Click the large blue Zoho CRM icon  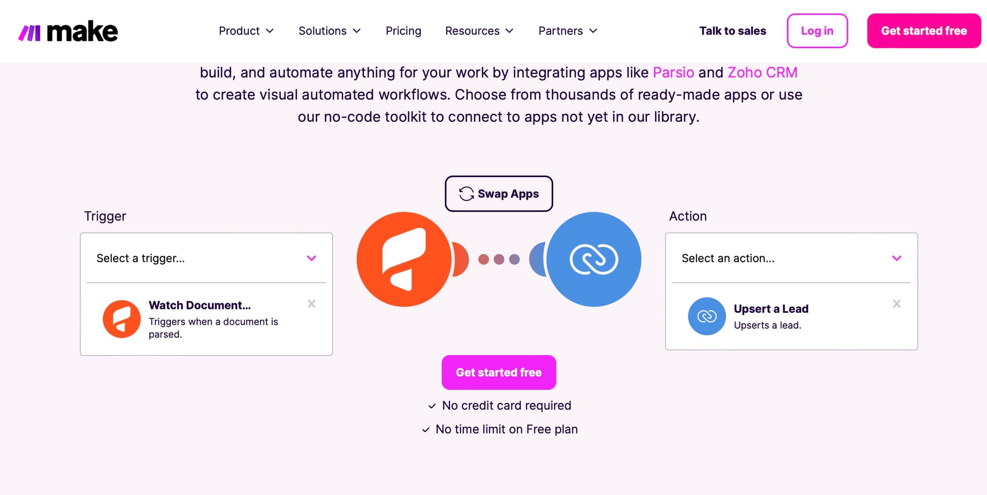tap(594, 259)
